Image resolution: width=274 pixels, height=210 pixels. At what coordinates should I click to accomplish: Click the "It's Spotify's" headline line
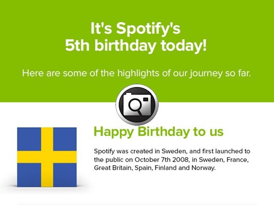pyautogui.click(x=135, y=28)
